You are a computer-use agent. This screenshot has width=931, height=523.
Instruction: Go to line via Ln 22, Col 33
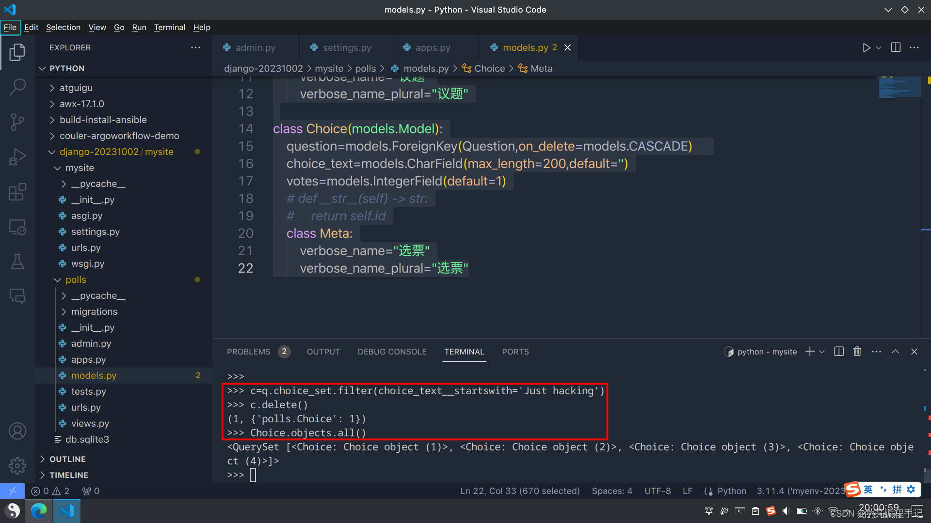[520, 491]
